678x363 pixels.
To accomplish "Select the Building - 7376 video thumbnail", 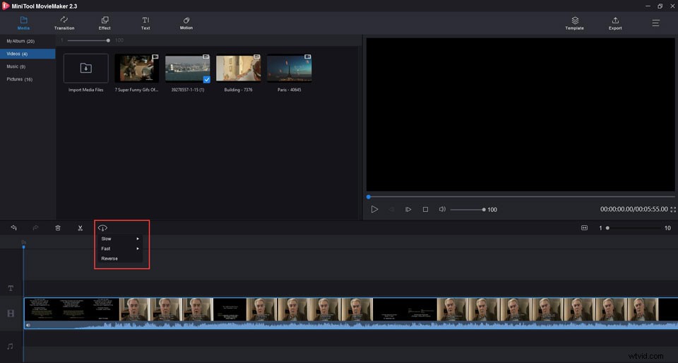I will pyautogui.click(x=238, y=69).
